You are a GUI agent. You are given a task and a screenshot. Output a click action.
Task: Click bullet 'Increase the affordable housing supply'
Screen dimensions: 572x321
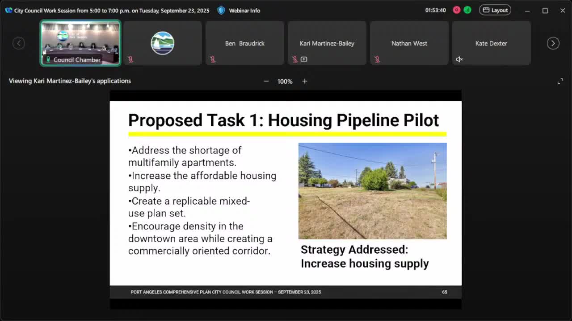[202, 181]
